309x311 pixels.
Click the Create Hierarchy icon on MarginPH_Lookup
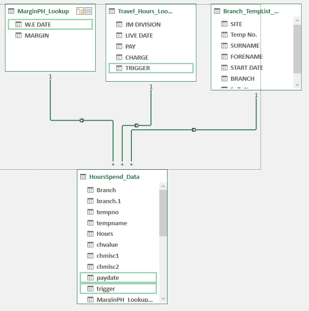80,11
